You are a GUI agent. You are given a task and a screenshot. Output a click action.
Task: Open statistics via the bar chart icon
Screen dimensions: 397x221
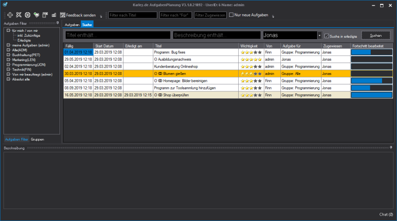[x=54, y=15]
